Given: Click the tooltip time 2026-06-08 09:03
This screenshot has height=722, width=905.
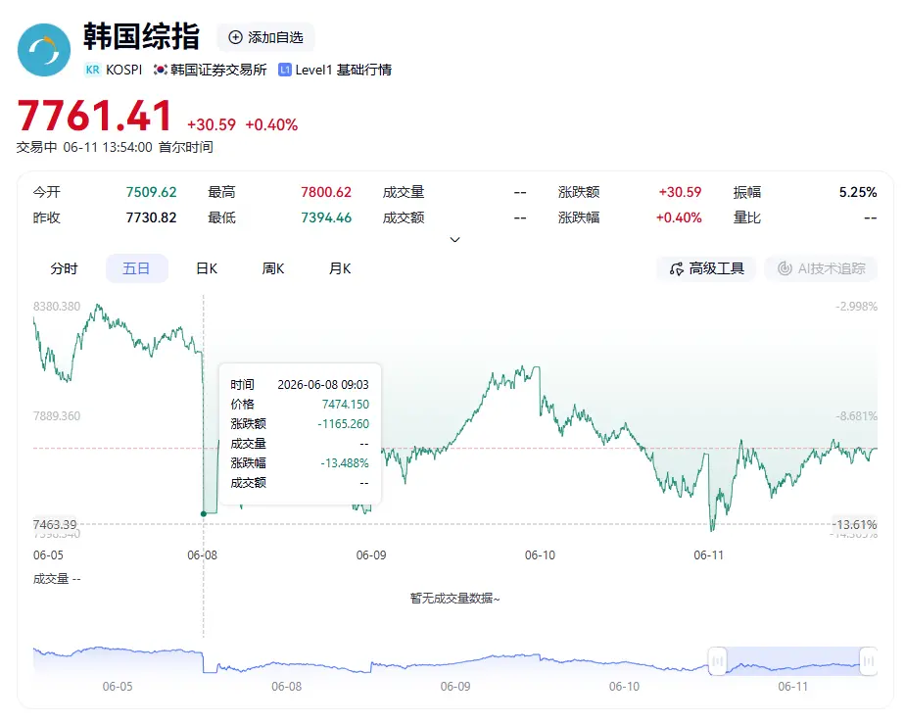Looking at the screenshot, I should pyautogui.click(x=323, y=385).
